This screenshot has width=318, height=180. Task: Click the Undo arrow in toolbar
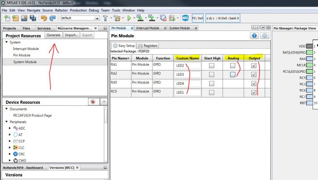coord(44,18)
